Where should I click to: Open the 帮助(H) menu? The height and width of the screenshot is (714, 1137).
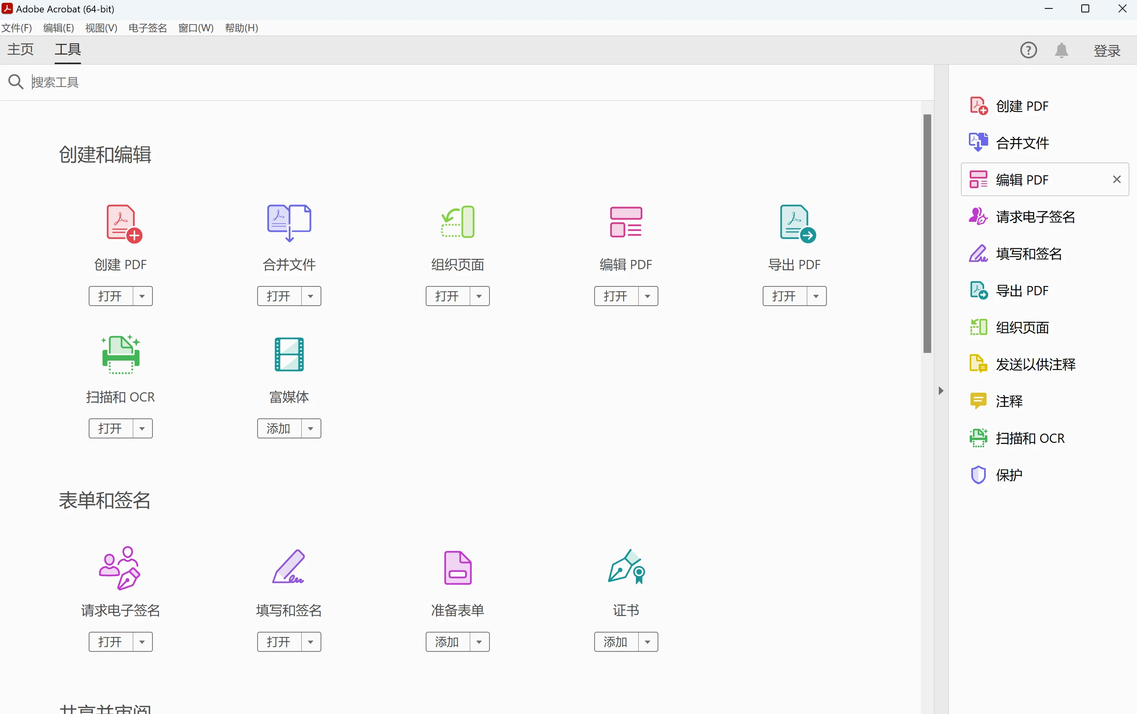241,28
